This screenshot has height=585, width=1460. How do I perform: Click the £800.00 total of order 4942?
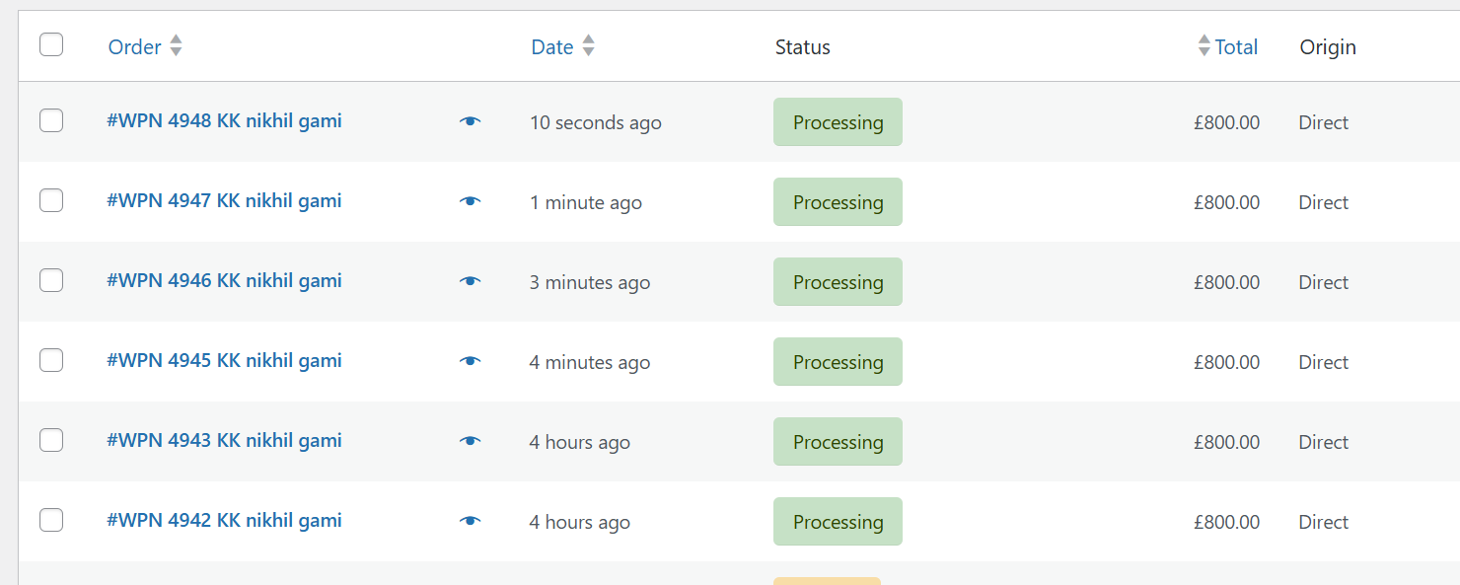tap(1226, 522)
